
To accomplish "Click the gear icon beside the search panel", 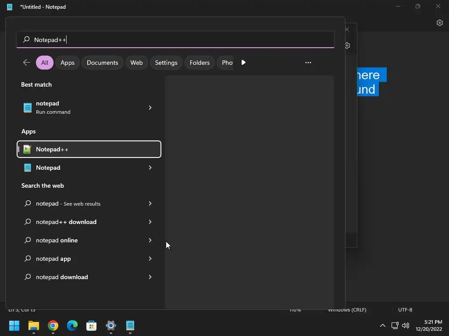I will click(347, 45).
